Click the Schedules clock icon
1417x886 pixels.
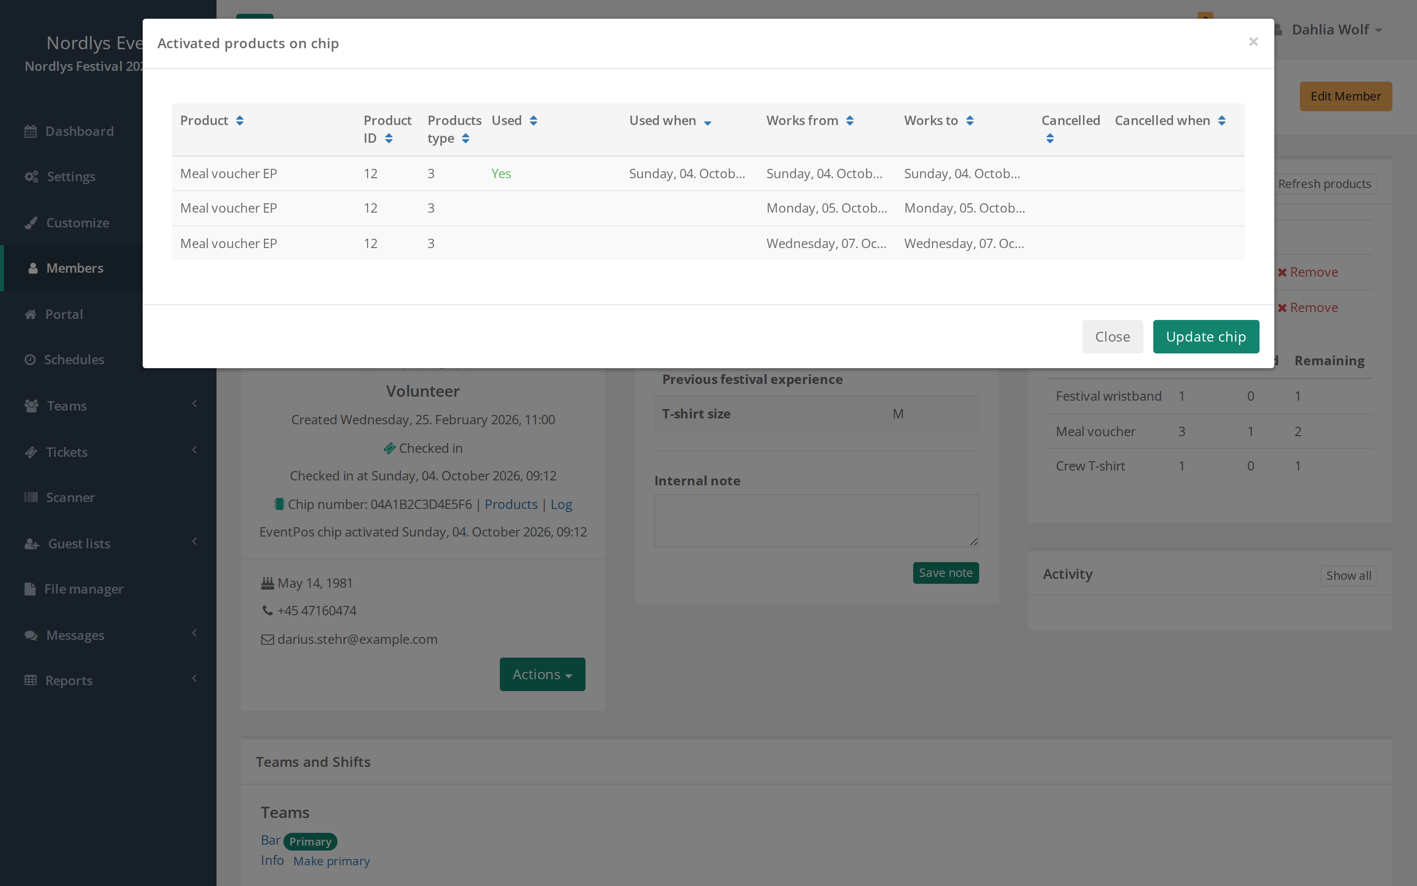(x=30, y=360)
